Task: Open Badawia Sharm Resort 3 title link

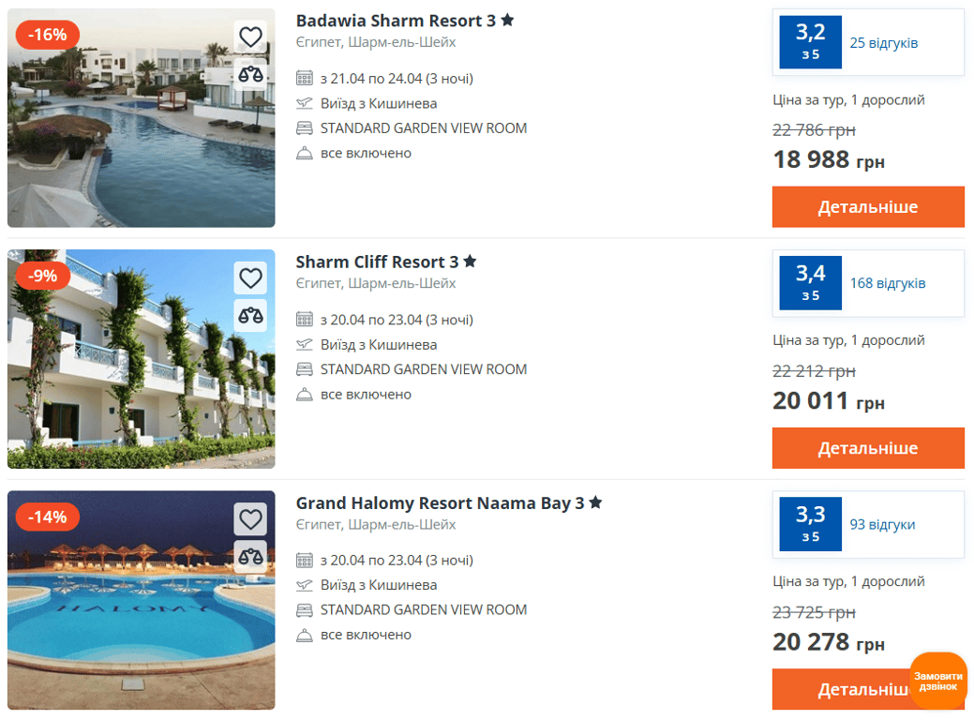Action: click(396, 21)
